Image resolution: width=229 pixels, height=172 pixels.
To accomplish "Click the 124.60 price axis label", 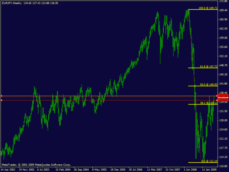I will pyautogui.click(x=223, y=129).
